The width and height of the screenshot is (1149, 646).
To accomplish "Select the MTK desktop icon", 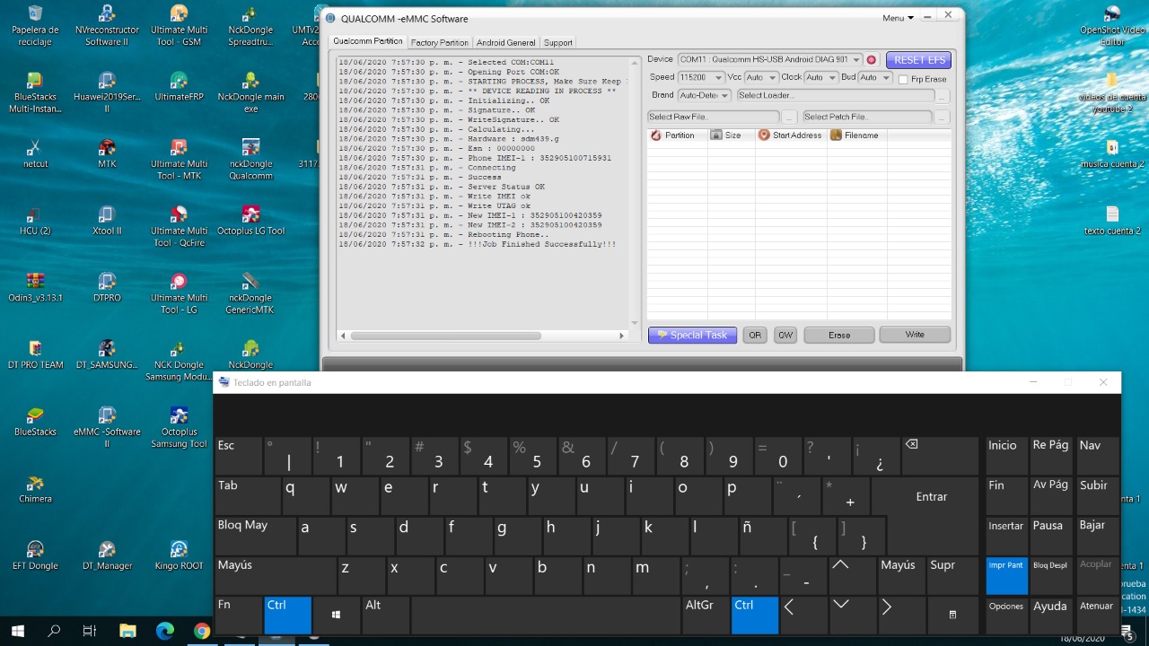I will [107, 153].
